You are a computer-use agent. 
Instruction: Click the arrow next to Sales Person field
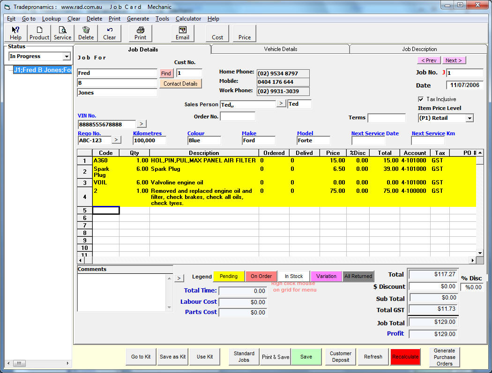(281, 103)
